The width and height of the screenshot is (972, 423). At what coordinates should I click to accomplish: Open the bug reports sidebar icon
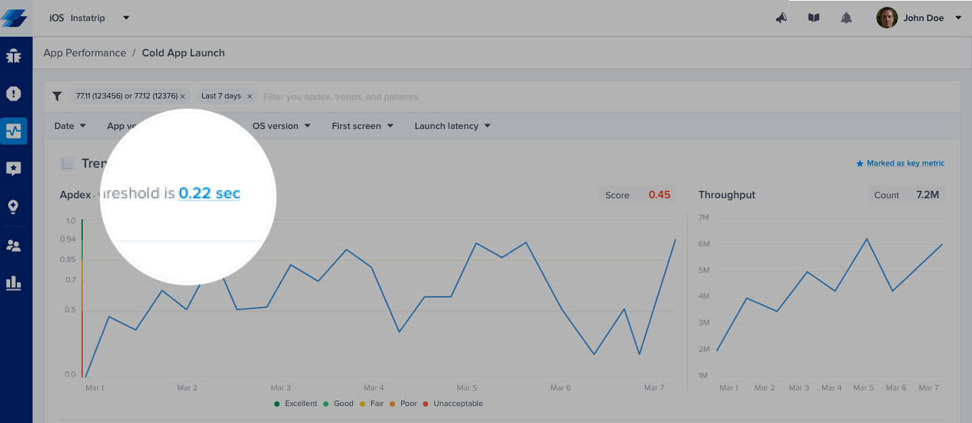[x=14, y=56]
